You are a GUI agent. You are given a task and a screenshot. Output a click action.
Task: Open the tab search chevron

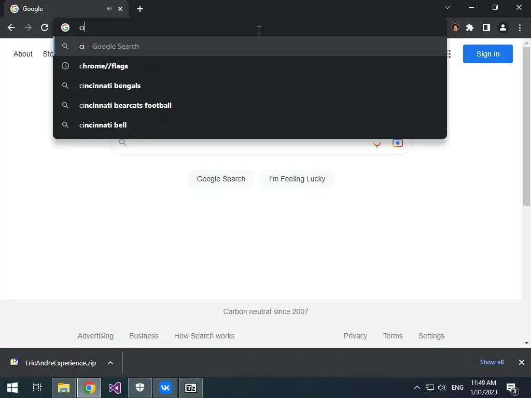448,7
